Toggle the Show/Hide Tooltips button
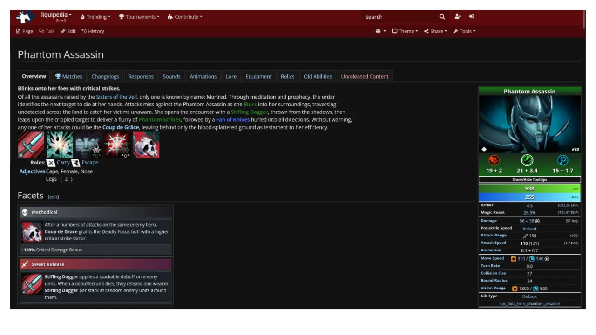This screenshot has width=596, height=335. pos(530,180)
